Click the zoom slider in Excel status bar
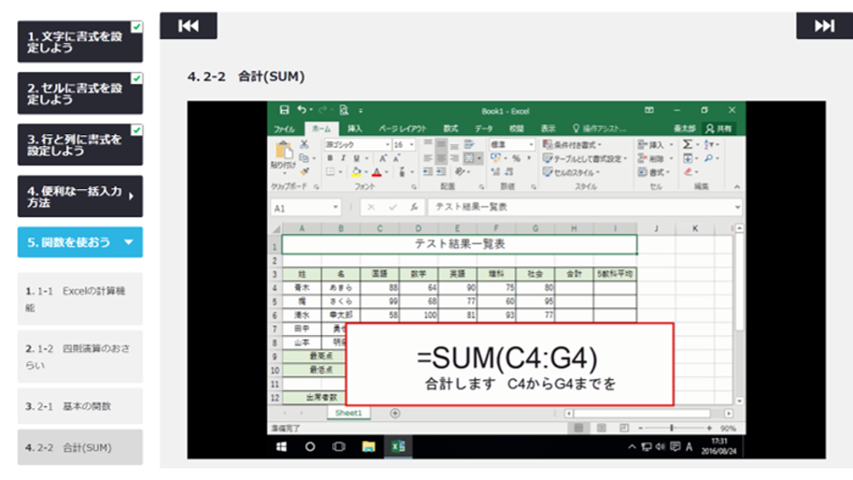 tap(671, 428)
